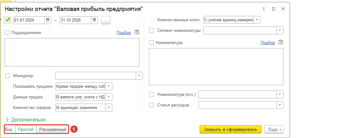This screenshot has height=138, width=341.
Task: Click the Менеджер input field
Action: (96, 76)
